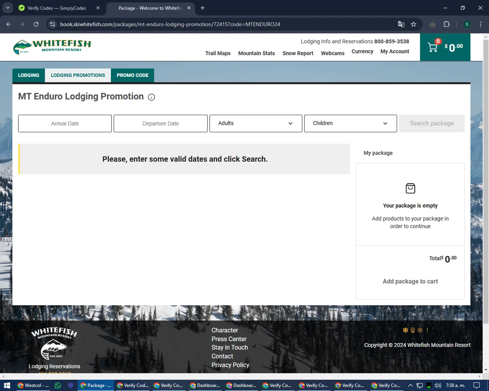Image resolution: width=489 pixels, height=391 pixels.
Task: Open Webcams in the header
Action: (333, 53)
